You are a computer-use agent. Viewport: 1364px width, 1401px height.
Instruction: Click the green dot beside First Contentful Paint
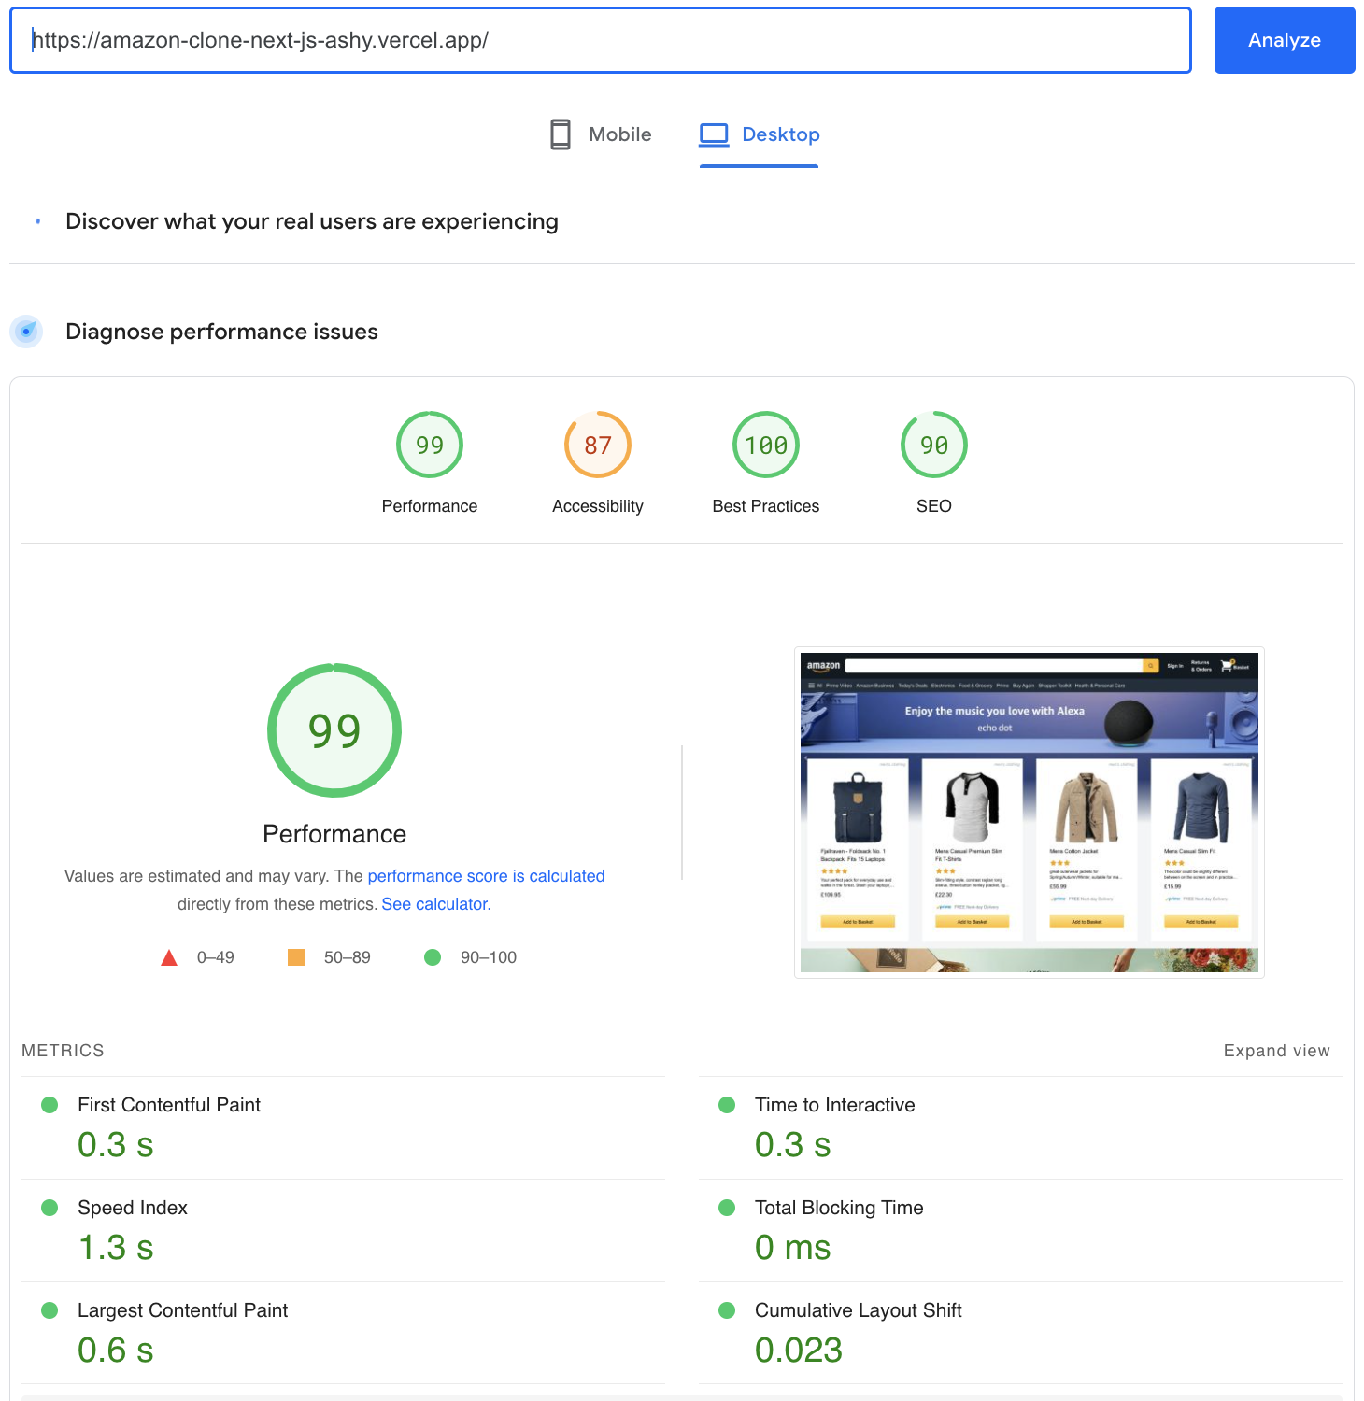(x=50, y=1105)
